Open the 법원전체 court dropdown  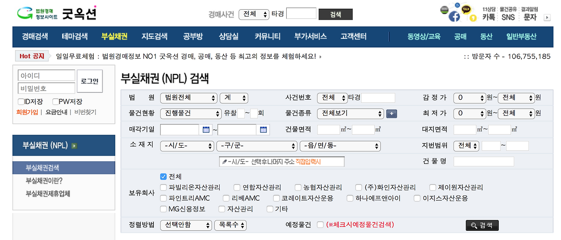tap(189, 98)
